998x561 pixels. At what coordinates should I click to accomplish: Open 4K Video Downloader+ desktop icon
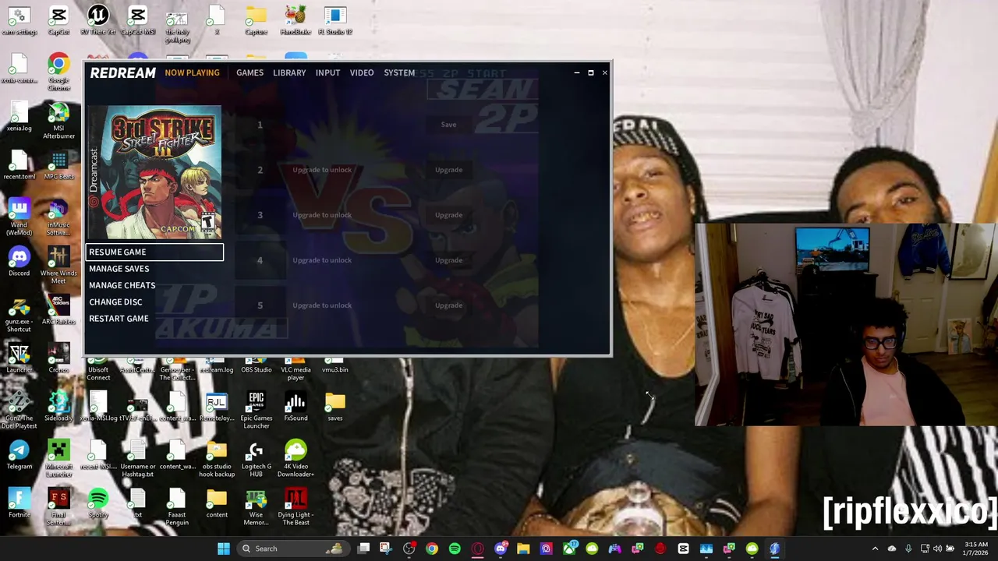click(x=296, y=458)
